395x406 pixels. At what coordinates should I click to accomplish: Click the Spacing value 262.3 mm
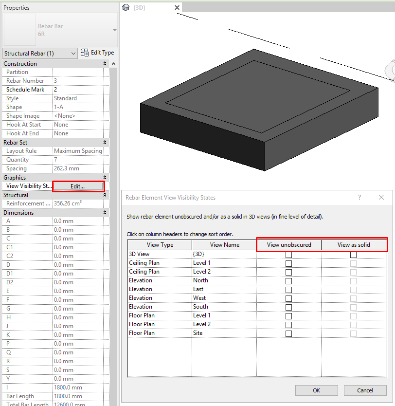(x=78, y=168)
